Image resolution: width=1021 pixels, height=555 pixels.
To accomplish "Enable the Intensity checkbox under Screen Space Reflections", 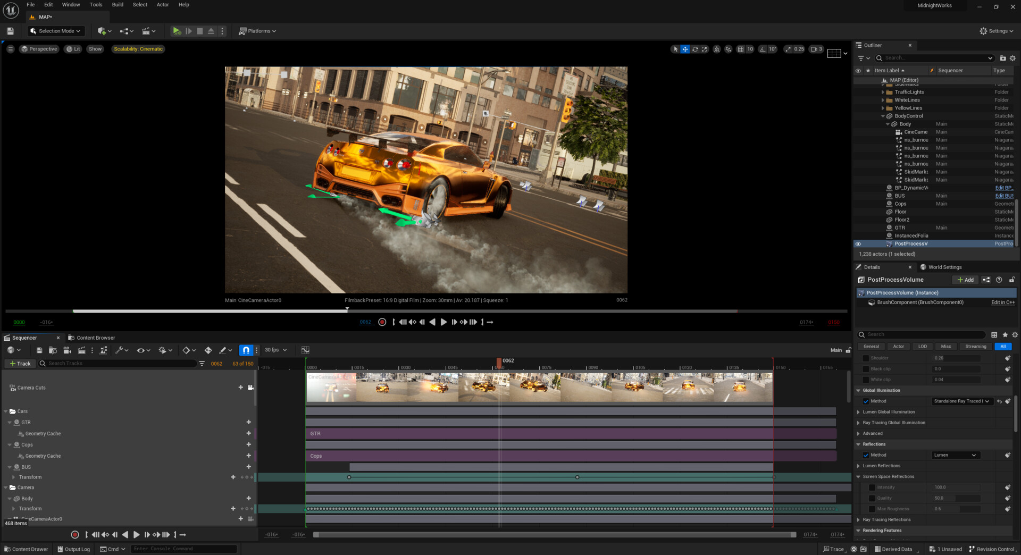I will pos(873,487).
